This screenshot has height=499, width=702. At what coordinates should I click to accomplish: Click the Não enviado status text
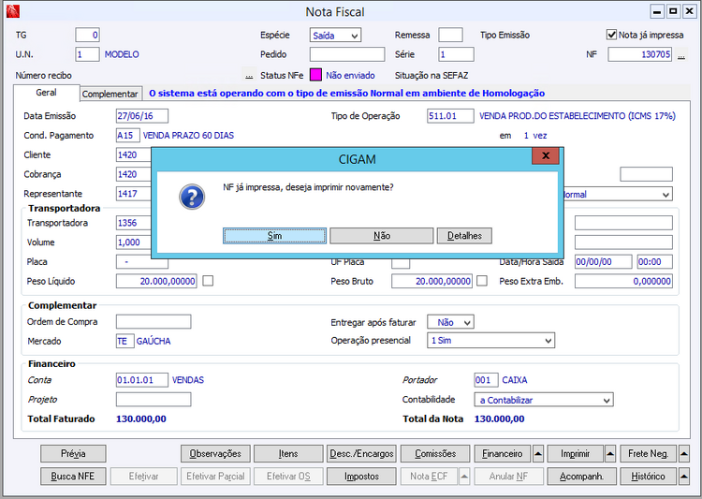[350, 76]
